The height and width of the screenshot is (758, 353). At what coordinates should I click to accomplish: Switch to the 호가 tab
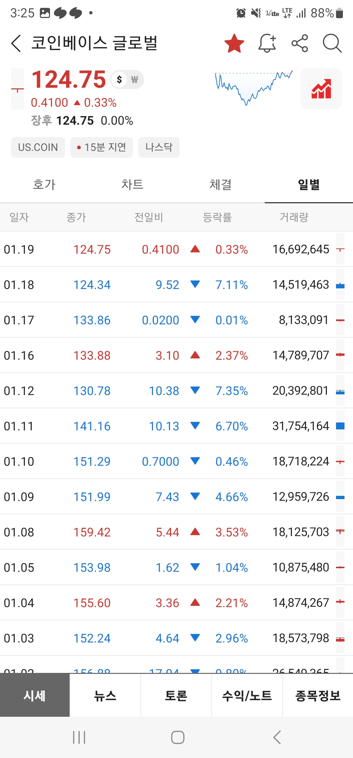point(44,185)
